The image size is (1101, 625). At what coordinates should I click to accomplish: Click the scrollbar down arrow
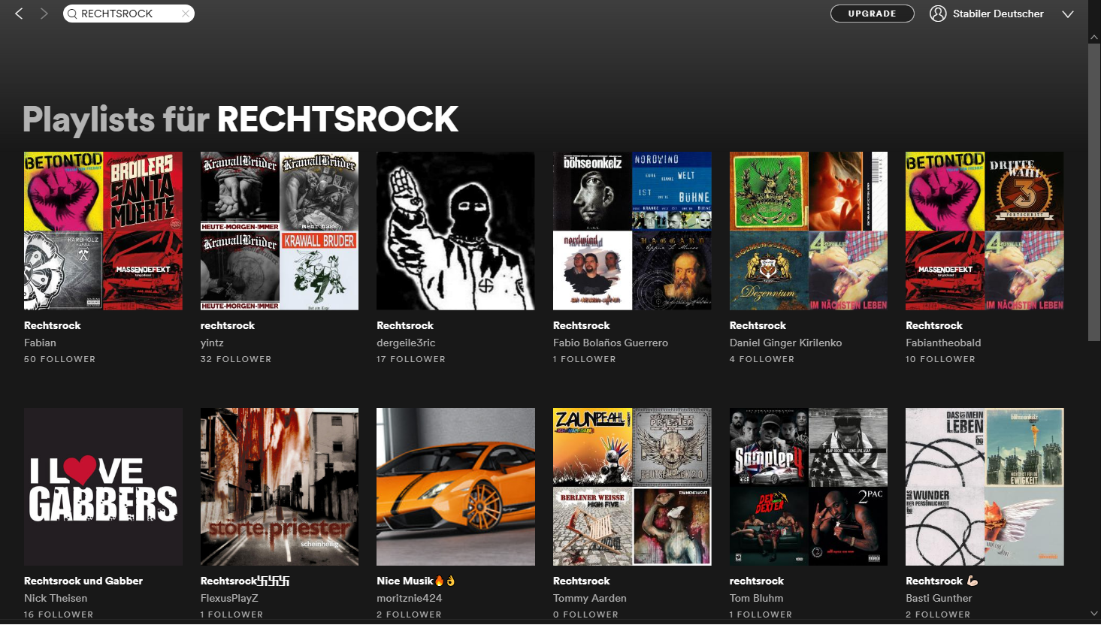point(1094,614)
